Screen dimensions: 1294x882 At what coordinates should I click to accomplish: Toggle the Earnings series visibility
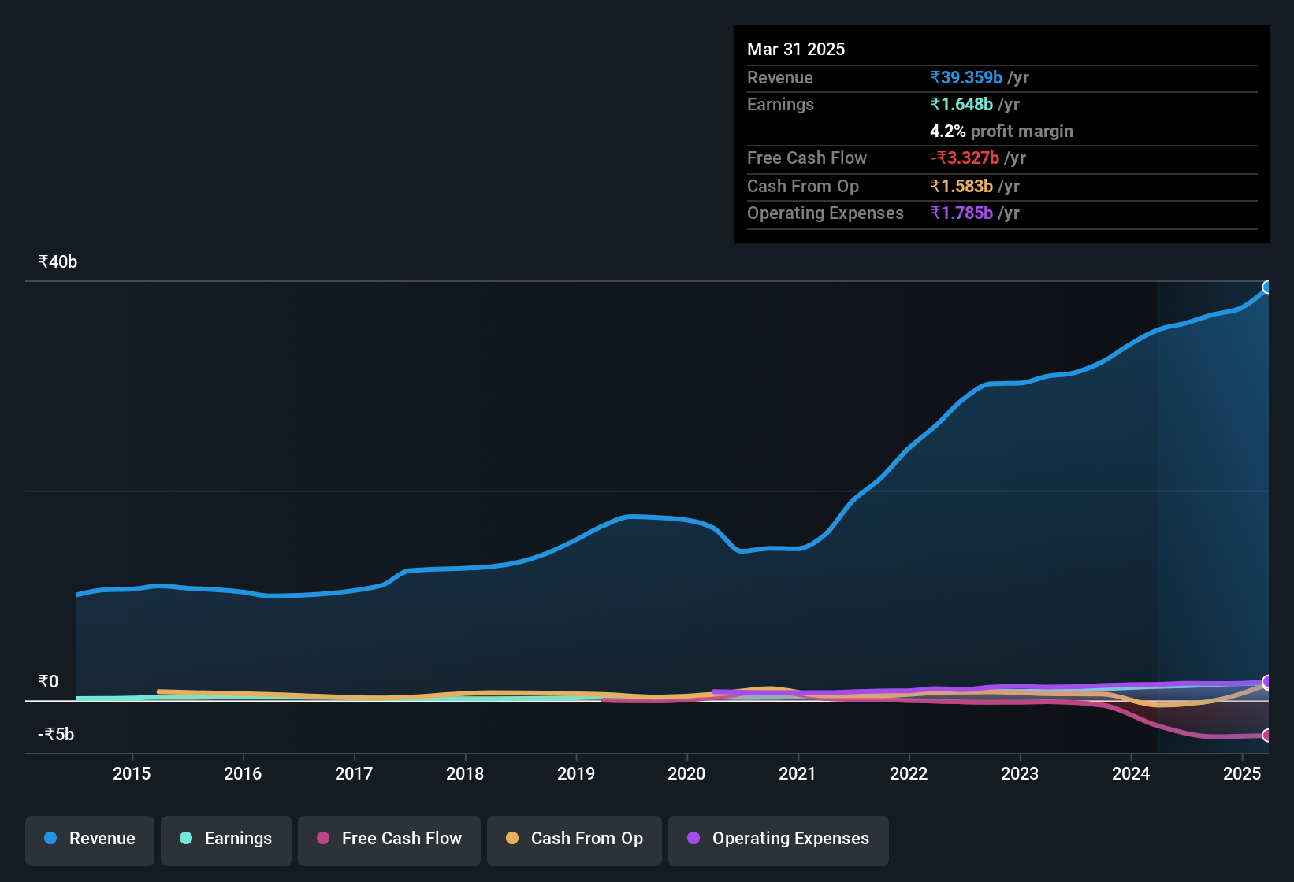tap(225, 839)
